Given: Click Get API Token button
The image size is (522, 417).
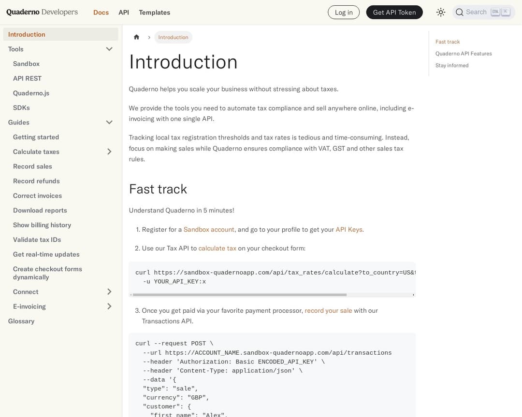Looking at the screenshot, I should pyautogui.click(x=394, y=12).
